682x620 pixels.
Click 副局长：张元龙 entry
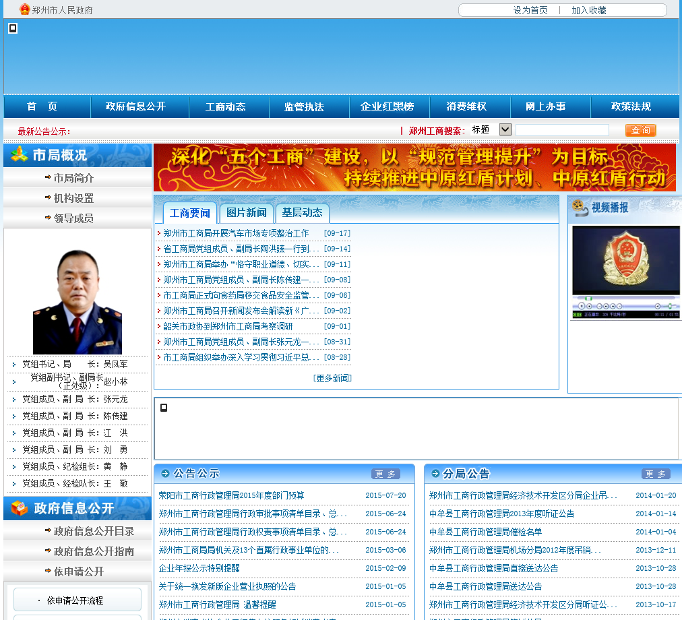pyautogui.click(x=75, y=399)
